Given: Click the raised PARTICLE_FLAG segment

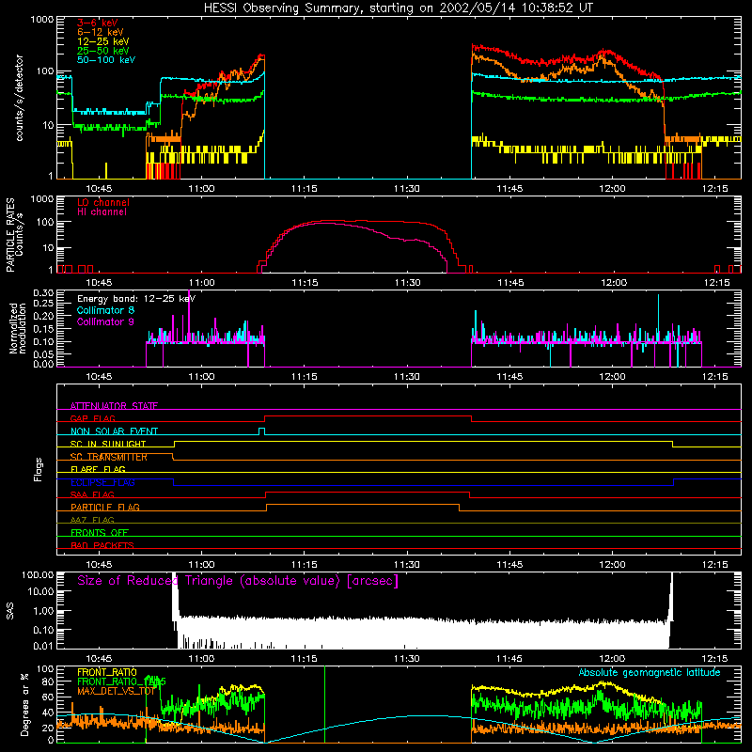Looking at the screenshot, I should tap(363, 505).
